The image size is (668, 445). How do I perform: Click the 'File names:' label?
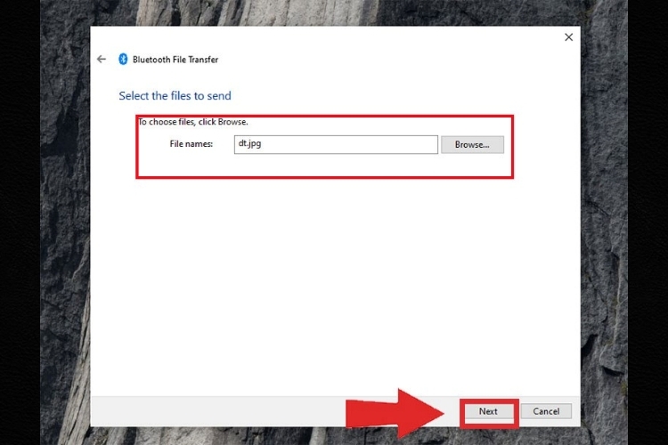tap(191, 144)
